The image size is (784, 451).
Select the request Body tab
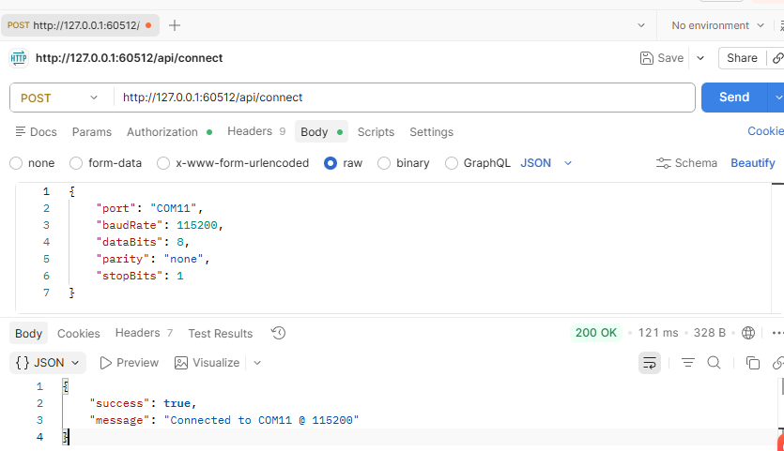(321, 132)
